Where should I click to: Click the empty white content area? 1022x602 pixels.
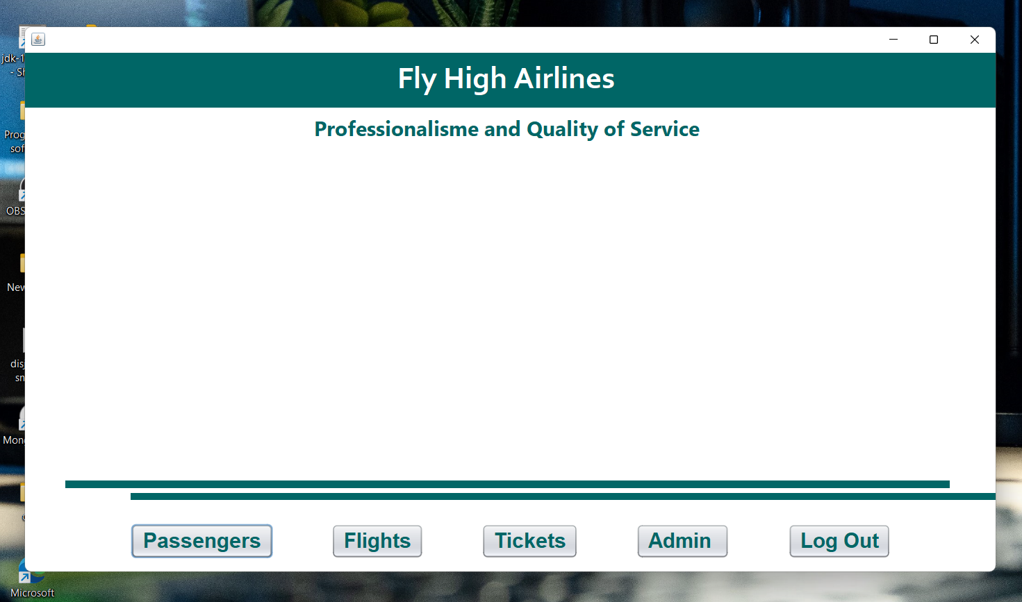[x=507, y=306]
